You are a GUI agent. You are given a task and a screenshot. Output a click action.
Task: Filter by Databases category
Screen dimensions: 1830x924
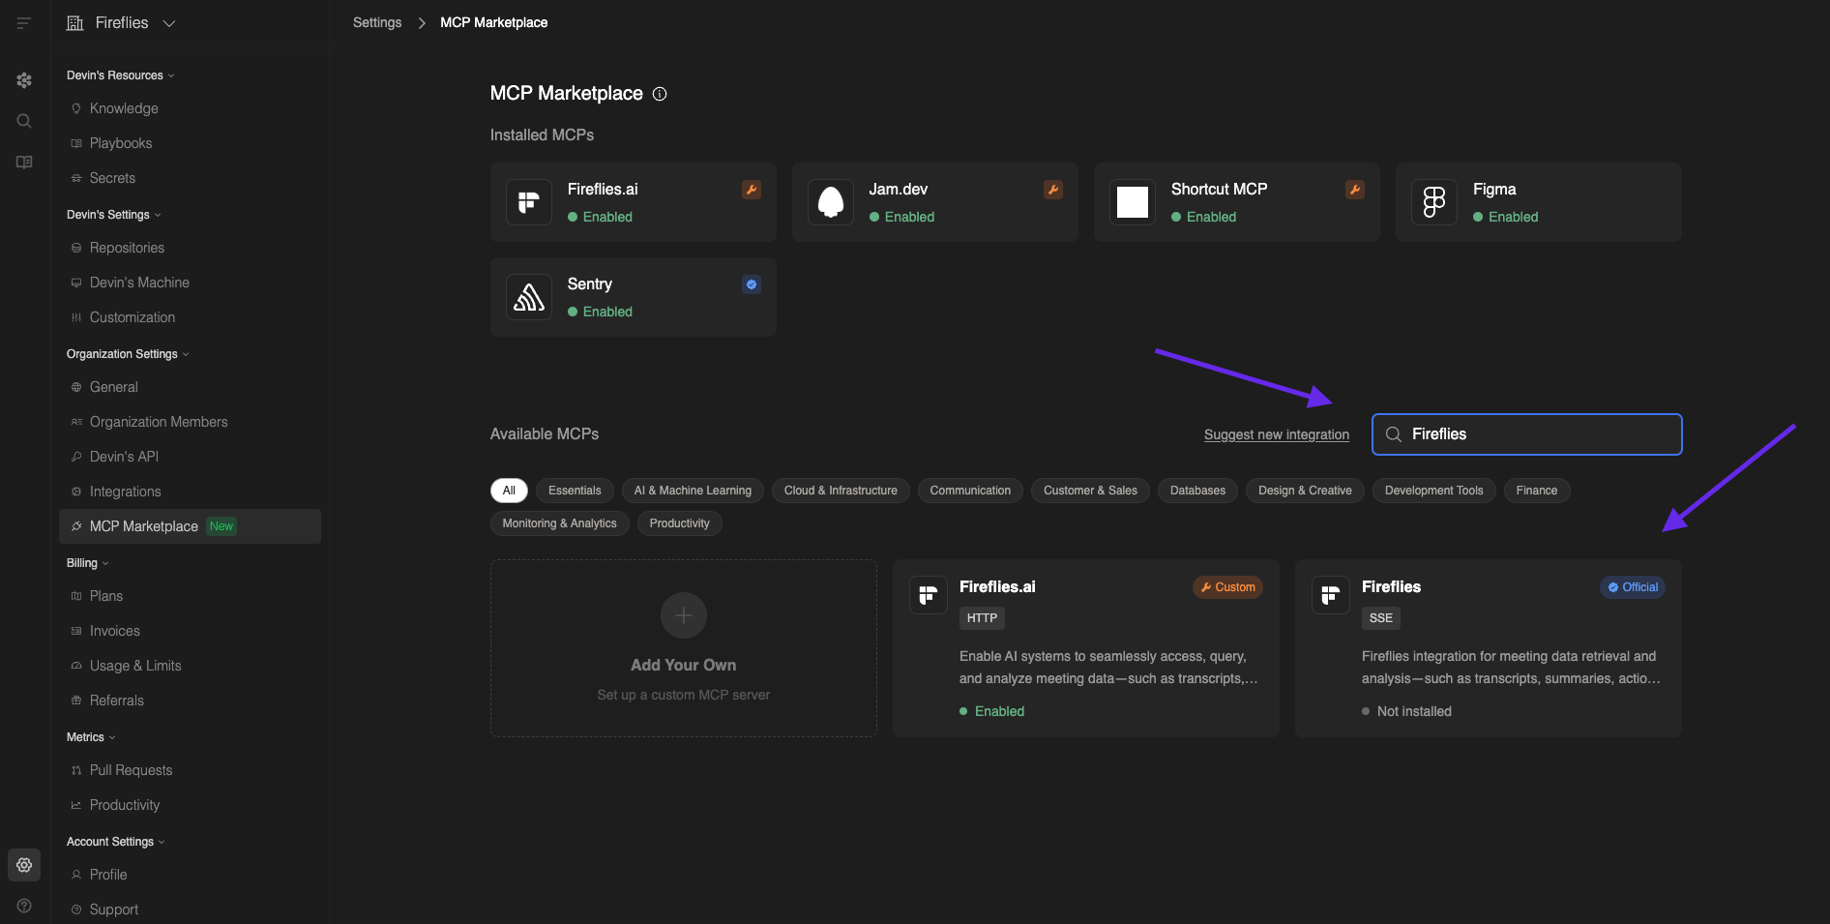[x=1197, y=491]
